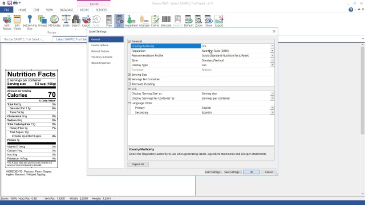Open the Ingredient statement tool
Screen dimensions: 365x205
coord(131,21)
